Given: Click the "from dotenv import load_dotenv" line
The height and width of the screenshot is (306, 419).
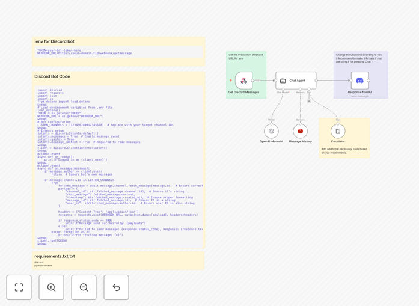Looking at the screenshot, I should pyautogui.click(x=63, y=102).
